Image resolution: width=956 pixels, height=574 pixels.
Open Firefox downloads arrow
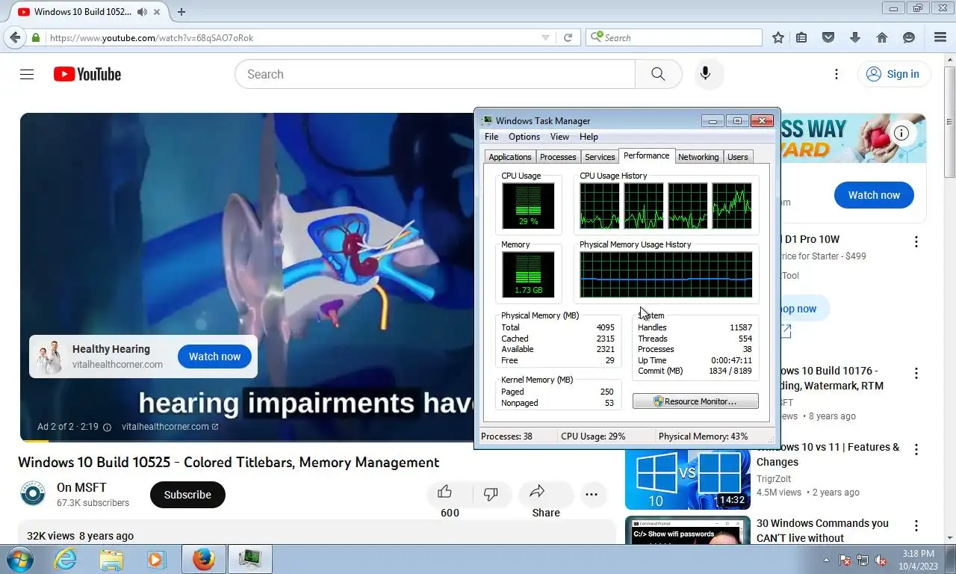point(855,37)
